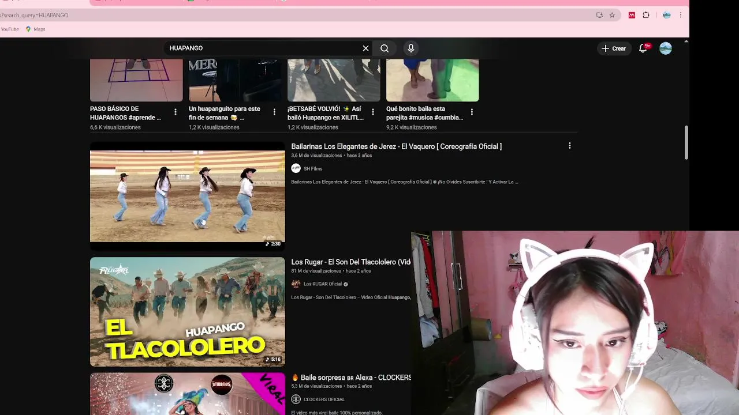
Task: Click SH Films channel avatar icon
Action: click(x=296, y=168)
